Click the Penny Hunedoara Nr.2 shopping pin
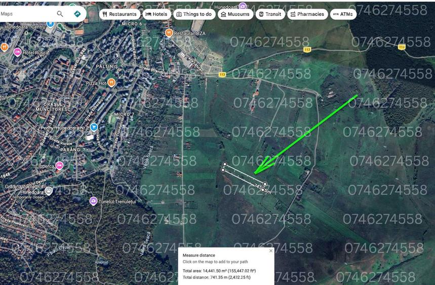Screen dimensions: 435x285 [94, 127]
